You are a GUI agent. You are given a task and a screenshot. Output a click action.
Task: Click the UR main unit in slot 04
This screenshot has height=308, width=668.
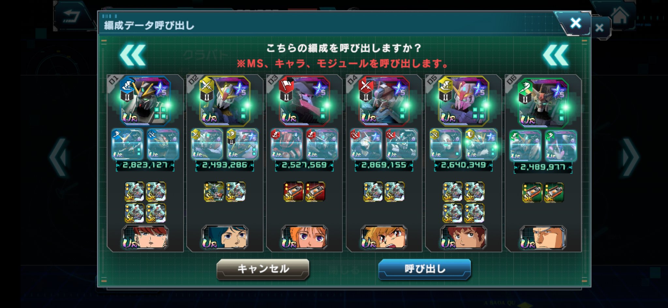pos(384,101)
